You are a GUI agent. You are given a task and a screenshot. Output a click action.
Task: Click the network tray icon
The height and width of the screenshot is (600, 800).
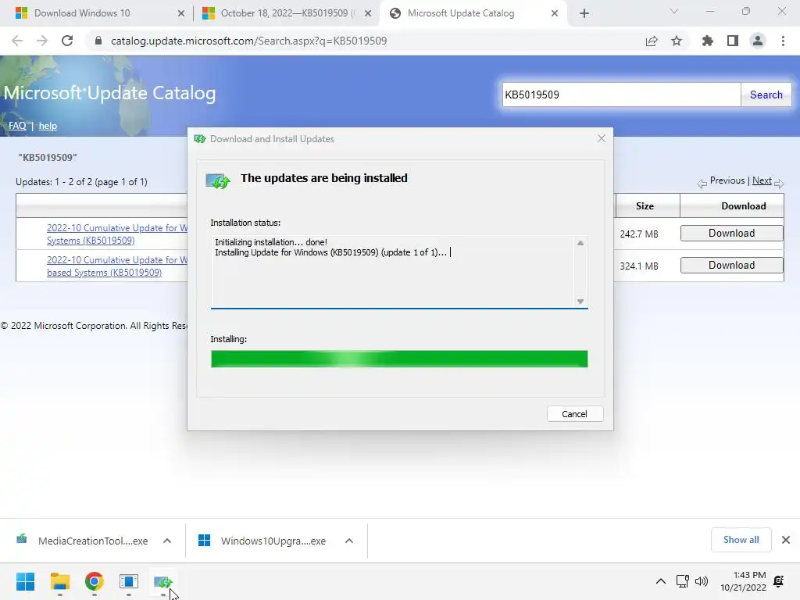(682, 581)
